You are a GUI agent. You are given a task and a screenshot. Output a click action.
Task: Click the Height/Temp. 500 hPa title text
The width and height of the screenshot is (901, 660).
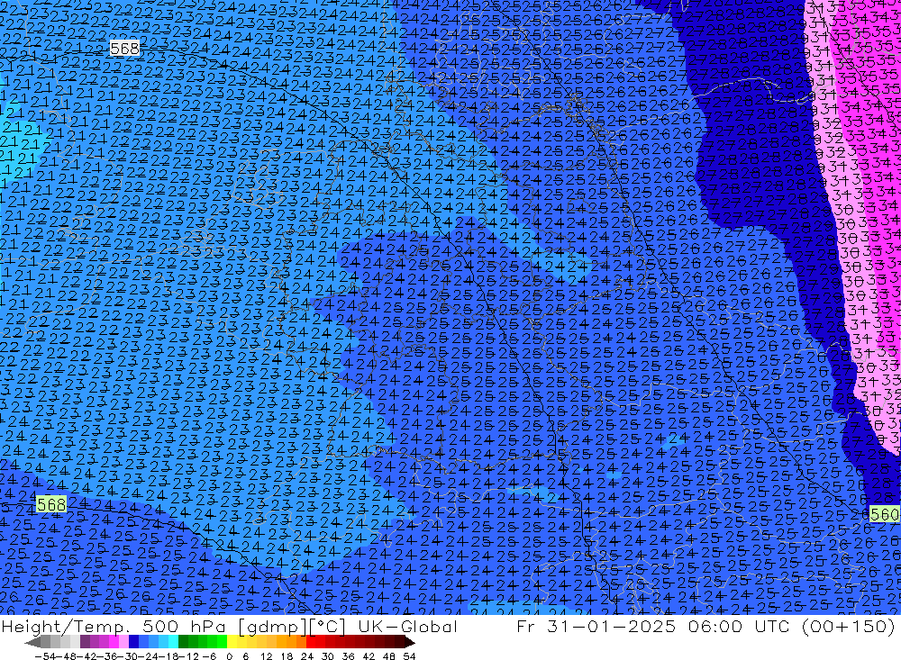point(115,626)
